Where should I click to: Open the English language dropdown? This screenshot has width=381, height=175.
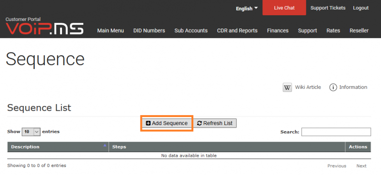[247, 9]
